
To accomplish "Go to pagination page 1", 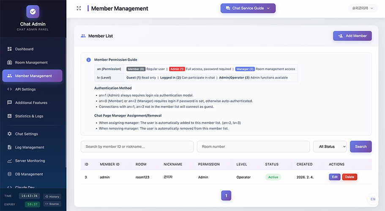I will (x=226, y=195).
